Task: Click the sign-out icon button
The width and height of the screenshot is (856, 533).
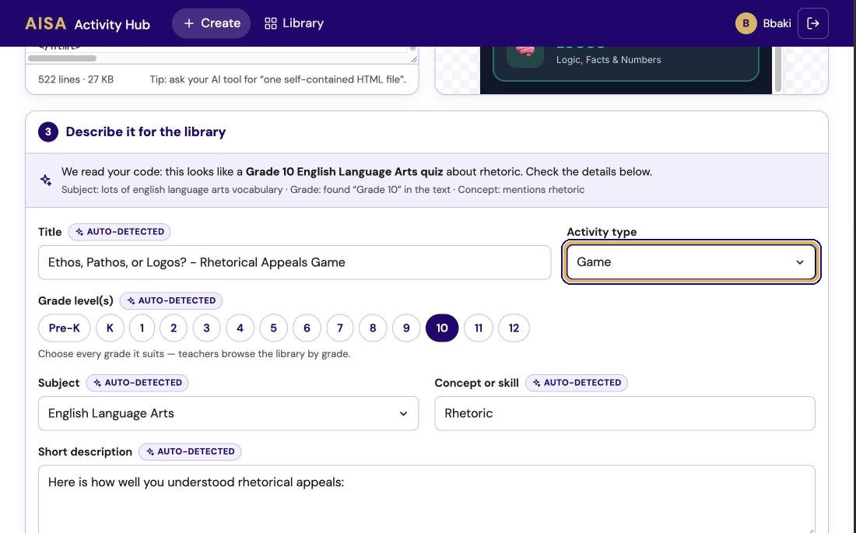Action: pyautogui.click(x=813, y=23)
